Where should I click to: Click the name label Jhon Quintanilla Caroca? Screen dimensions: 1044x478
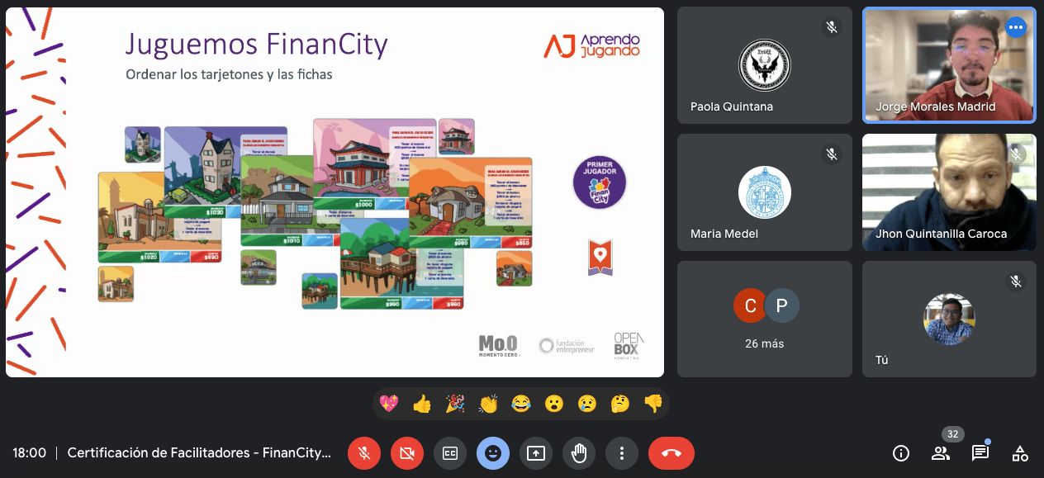pos(942,234)
